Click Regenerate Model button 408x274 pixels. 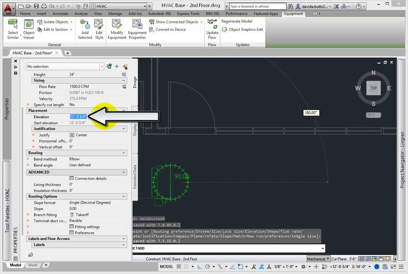[x=237, y=21]
